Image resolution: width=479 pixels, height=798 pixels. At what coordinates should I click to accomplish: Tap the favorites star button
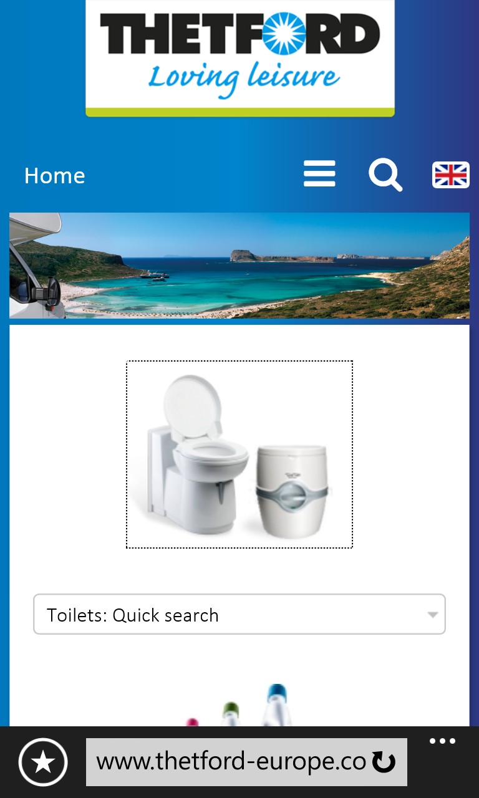point(43,762)
